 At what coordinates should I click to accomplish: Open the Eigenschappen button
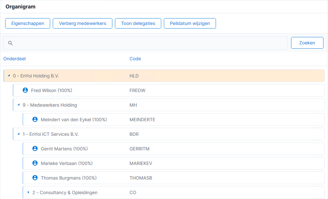point(28,23)
